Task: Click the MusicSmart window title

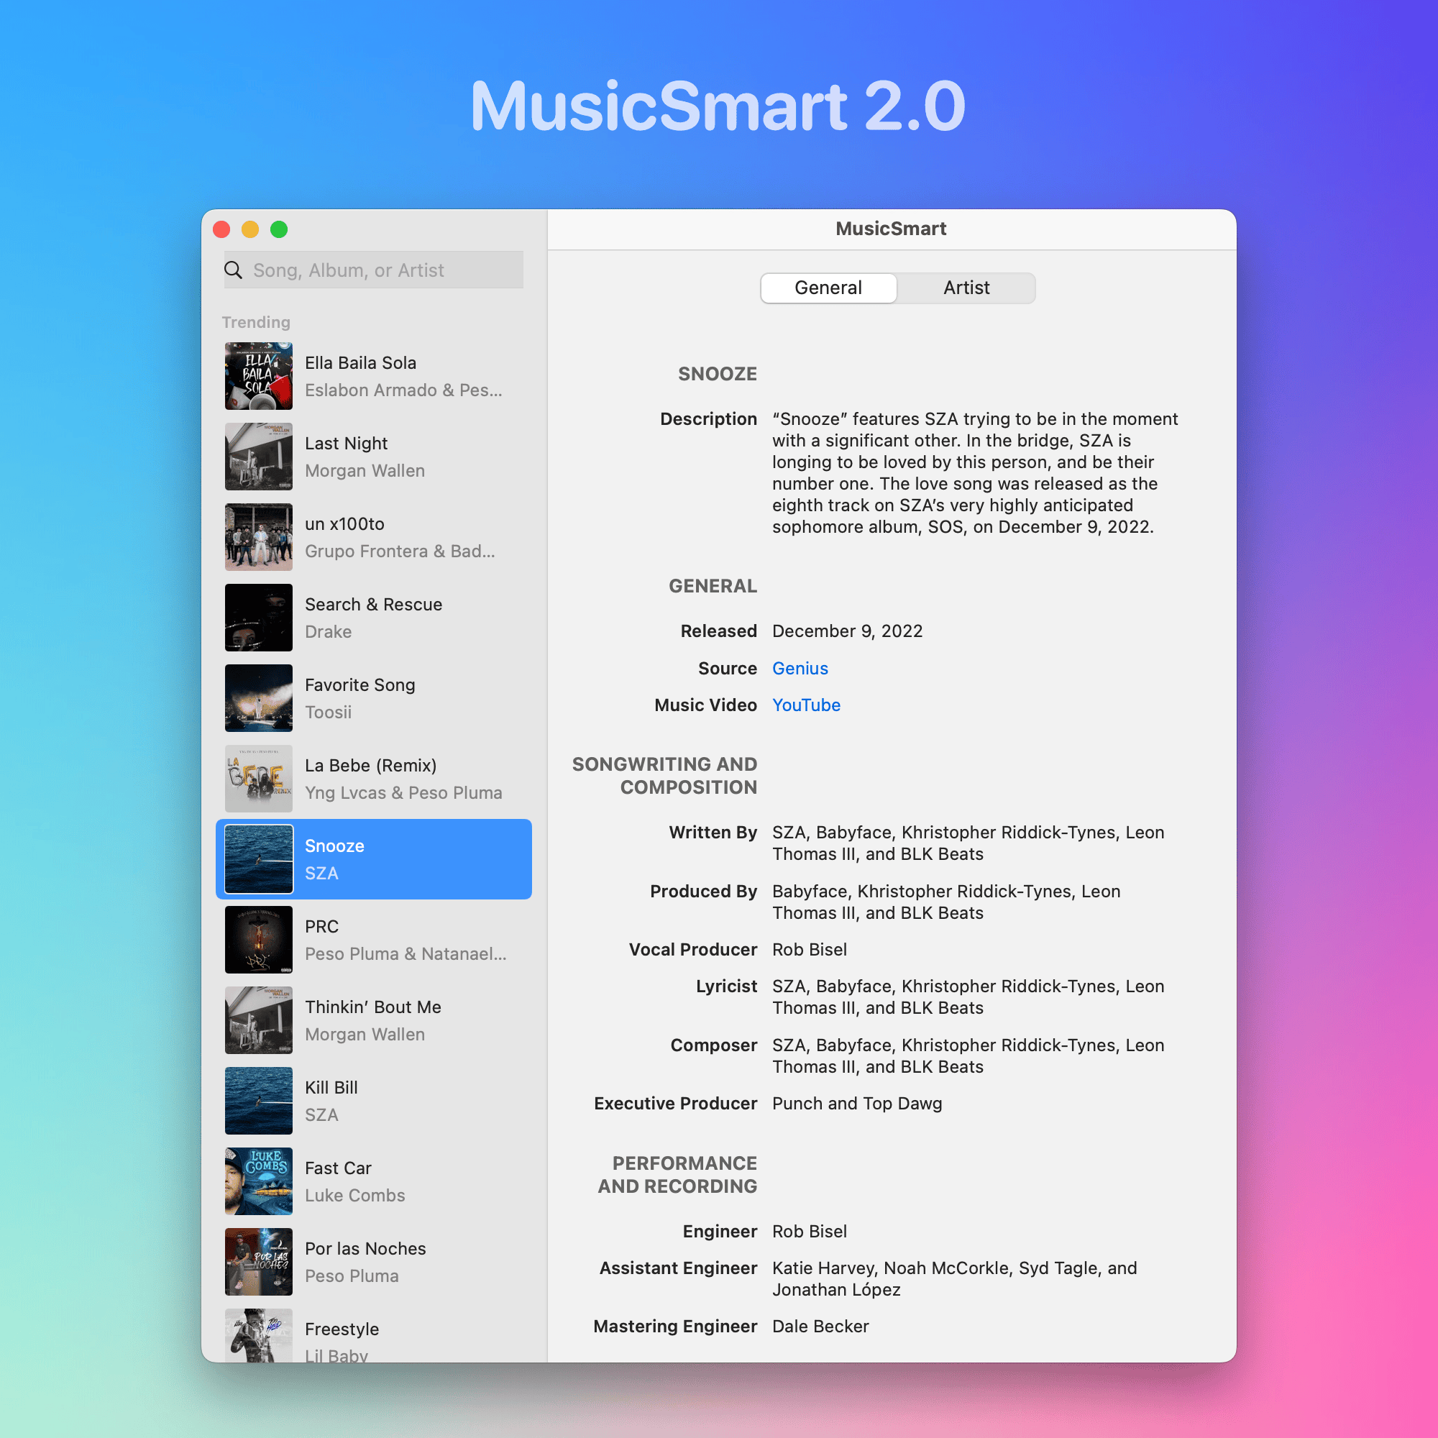Action: click(891, 229)
